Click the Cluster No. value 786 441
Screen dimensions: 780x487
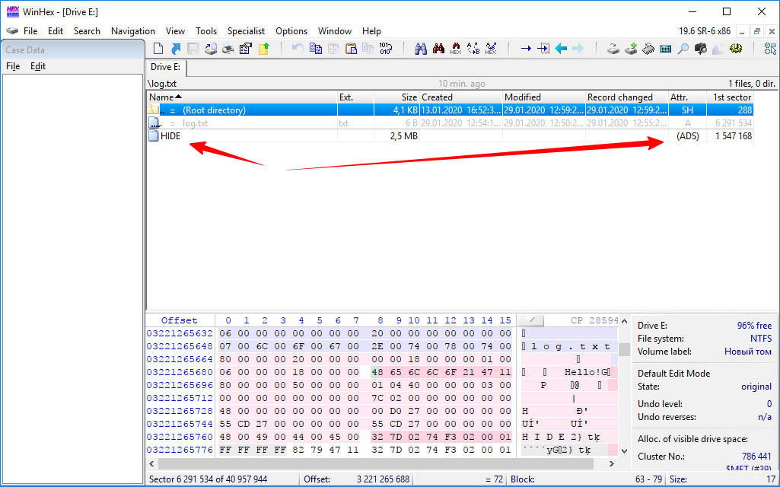(756, 456)
